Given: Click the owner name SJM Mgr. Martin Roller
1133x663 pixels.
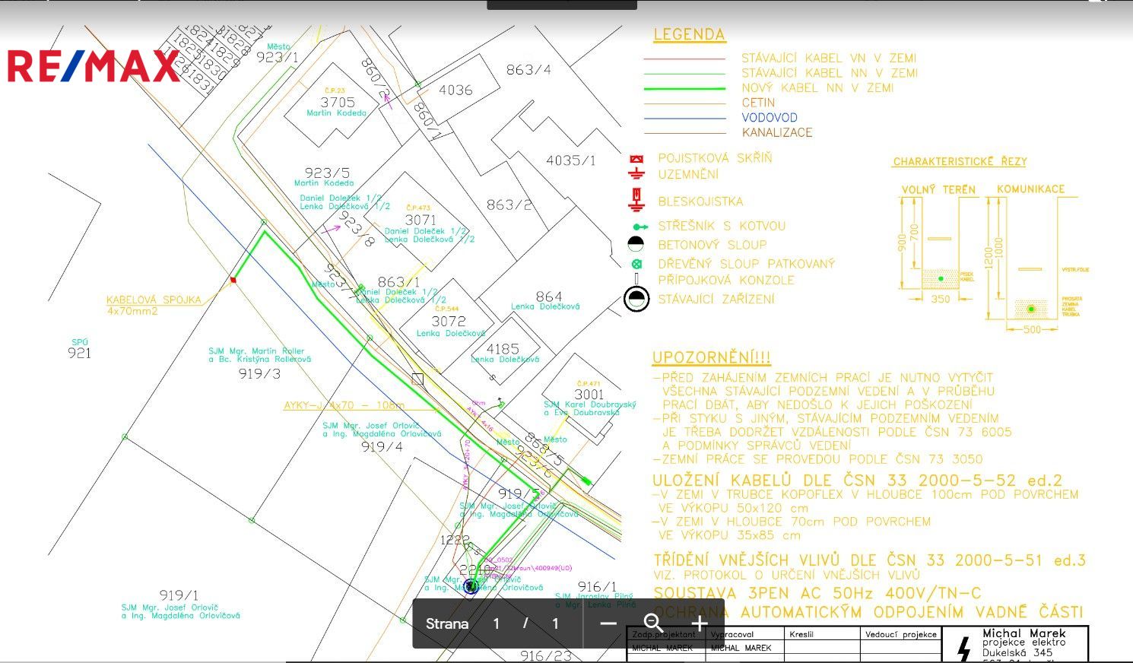Looking at the screenshot, I should click(256, 351).
